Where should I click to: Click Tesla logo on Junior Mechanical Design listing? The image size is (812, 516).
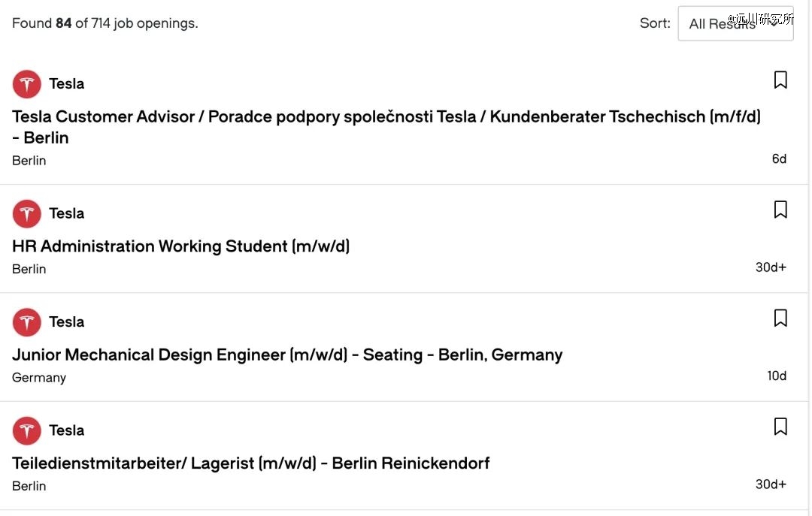tap(27, 322)
